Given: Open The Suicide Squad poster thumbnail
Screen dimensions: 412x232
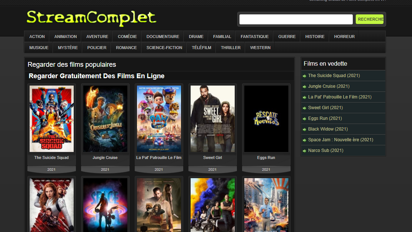Looking at the screenshot, I should 51,119.
